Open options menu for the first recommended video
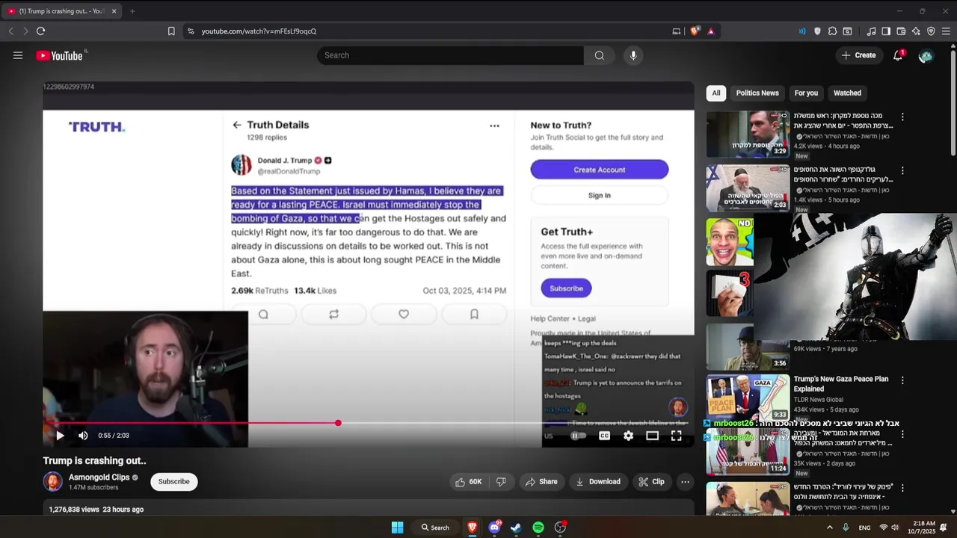 902,117
